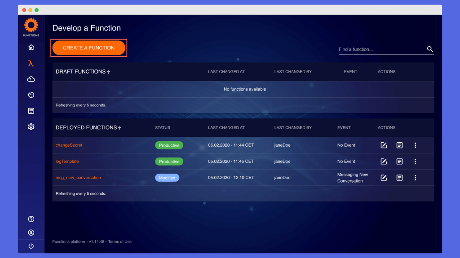
Task: Open the logTemplate function link
Action: click(67, 161)
